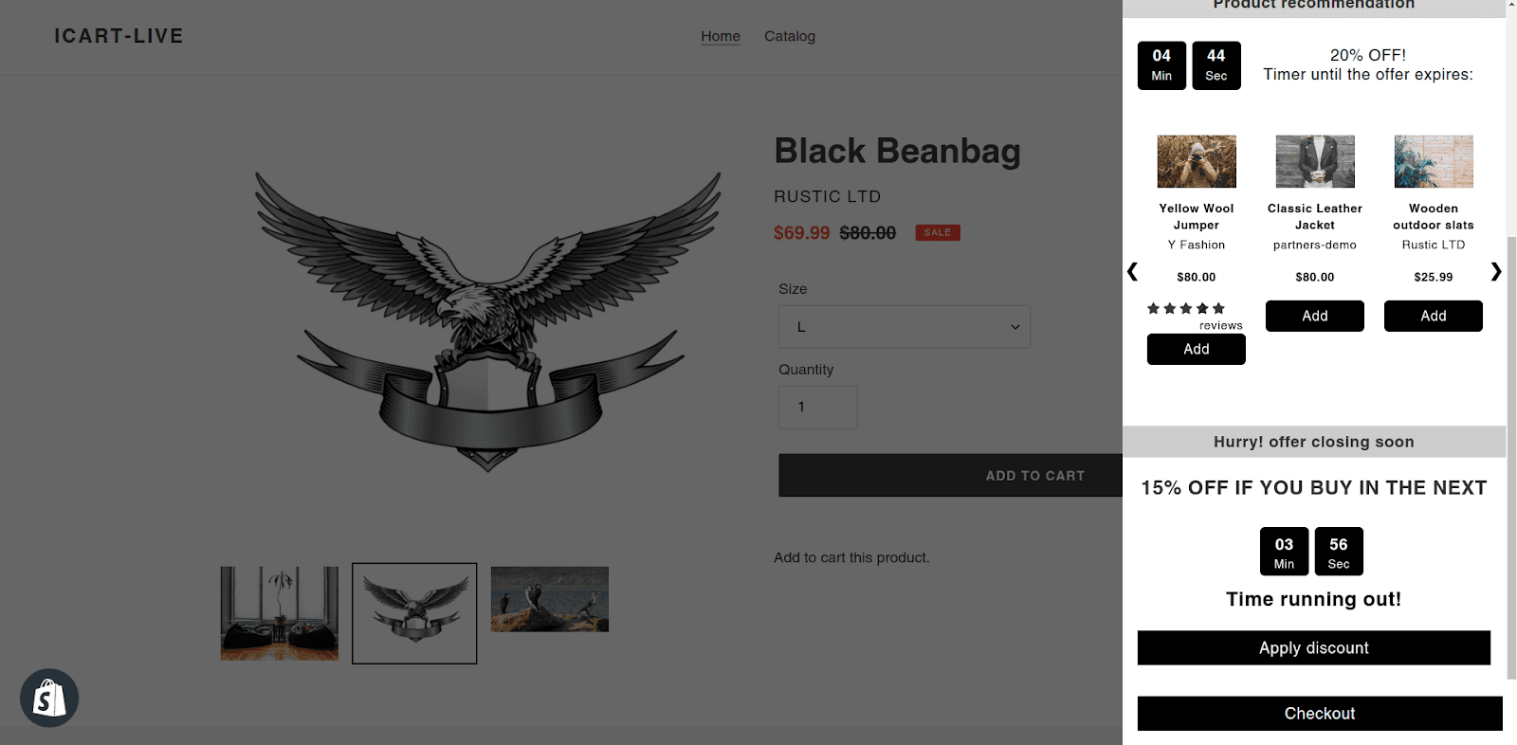Click the Shopify chat bag icon
The width and height of the screenshot is (1517, 745).
tap(49, 699)
